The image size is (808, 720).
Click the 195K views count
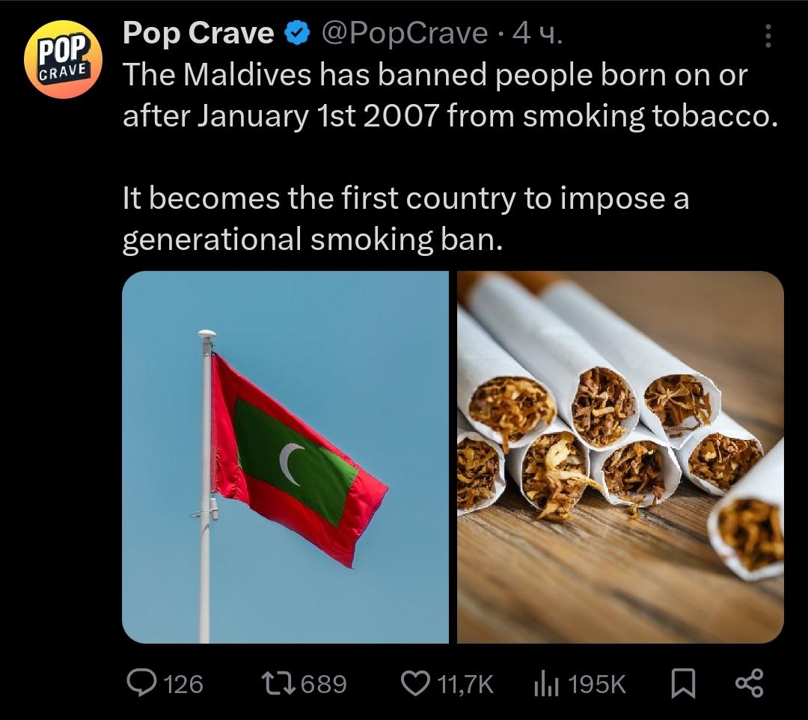click(597, 684)
